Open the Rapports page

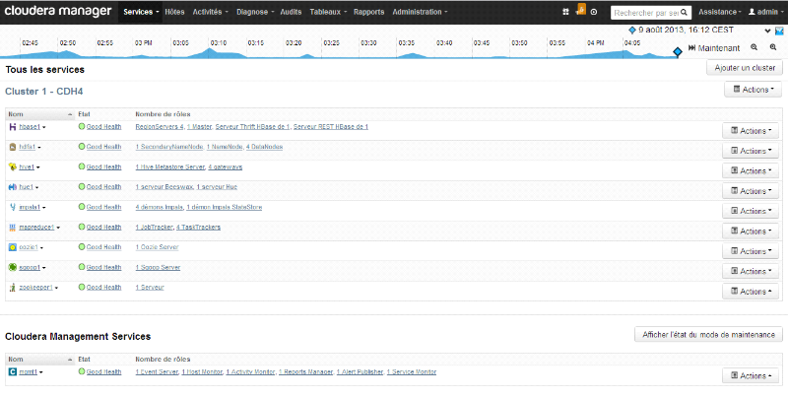368,12
